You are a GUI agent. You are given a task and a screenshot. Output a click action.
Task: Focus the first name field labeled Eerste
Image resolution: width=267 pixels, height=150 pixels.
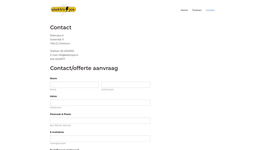pos(74,85)
